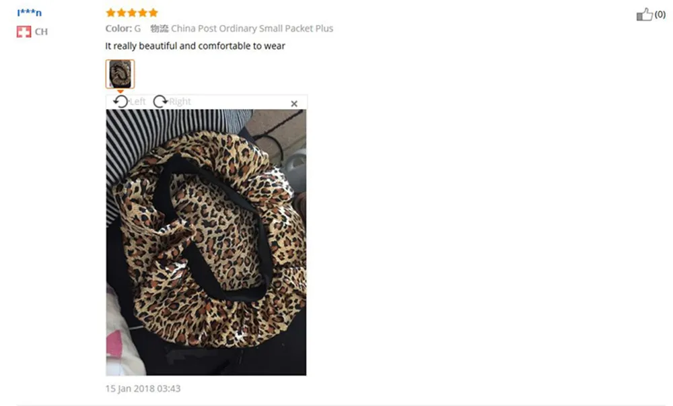
Task: Click China Post Ordinary Small Packet Plus text
Action: click(x=252, y=29)
